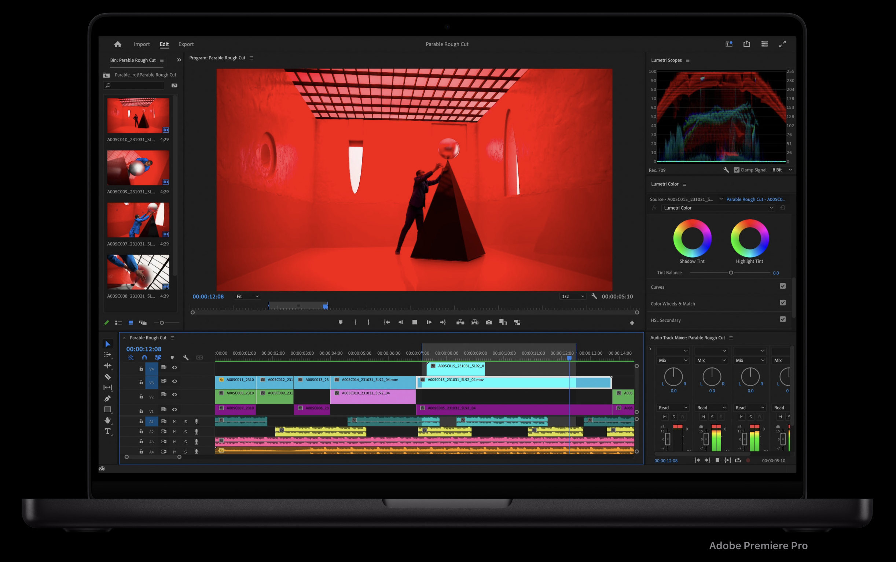Open the Fit zoom level dropdown
896x562 pixels.
click(x=247, y=297)
